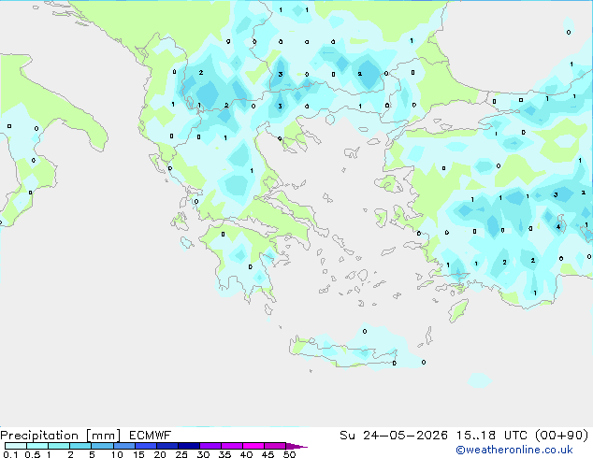Select the 'ECMWF' model label

pos(151,436)
